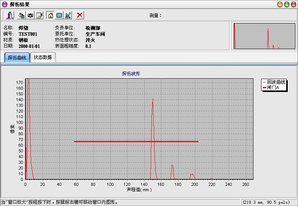
Task: Click the red gate A line in chart
Action: pyautogui.click(x=114, y=142)
